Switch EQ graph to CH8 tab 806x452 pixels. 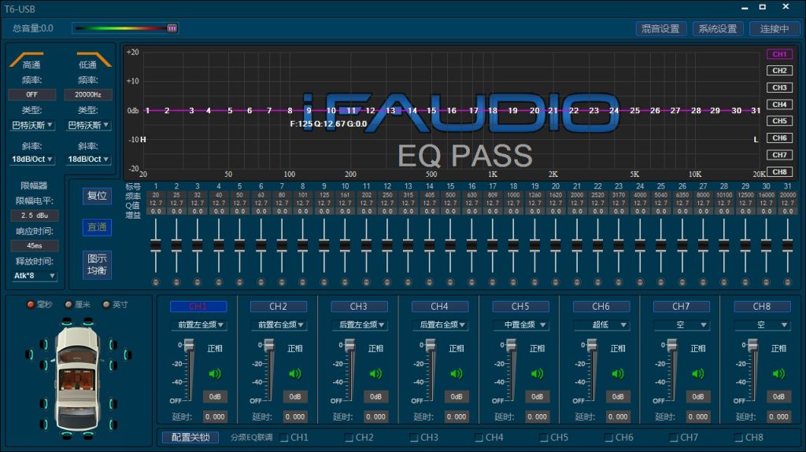(779, 171)
